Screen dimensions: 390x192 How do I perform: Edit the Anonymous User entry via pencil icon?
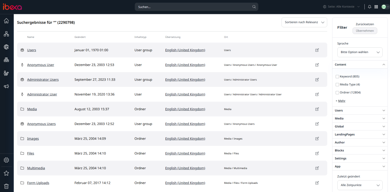tap(317, 65)
